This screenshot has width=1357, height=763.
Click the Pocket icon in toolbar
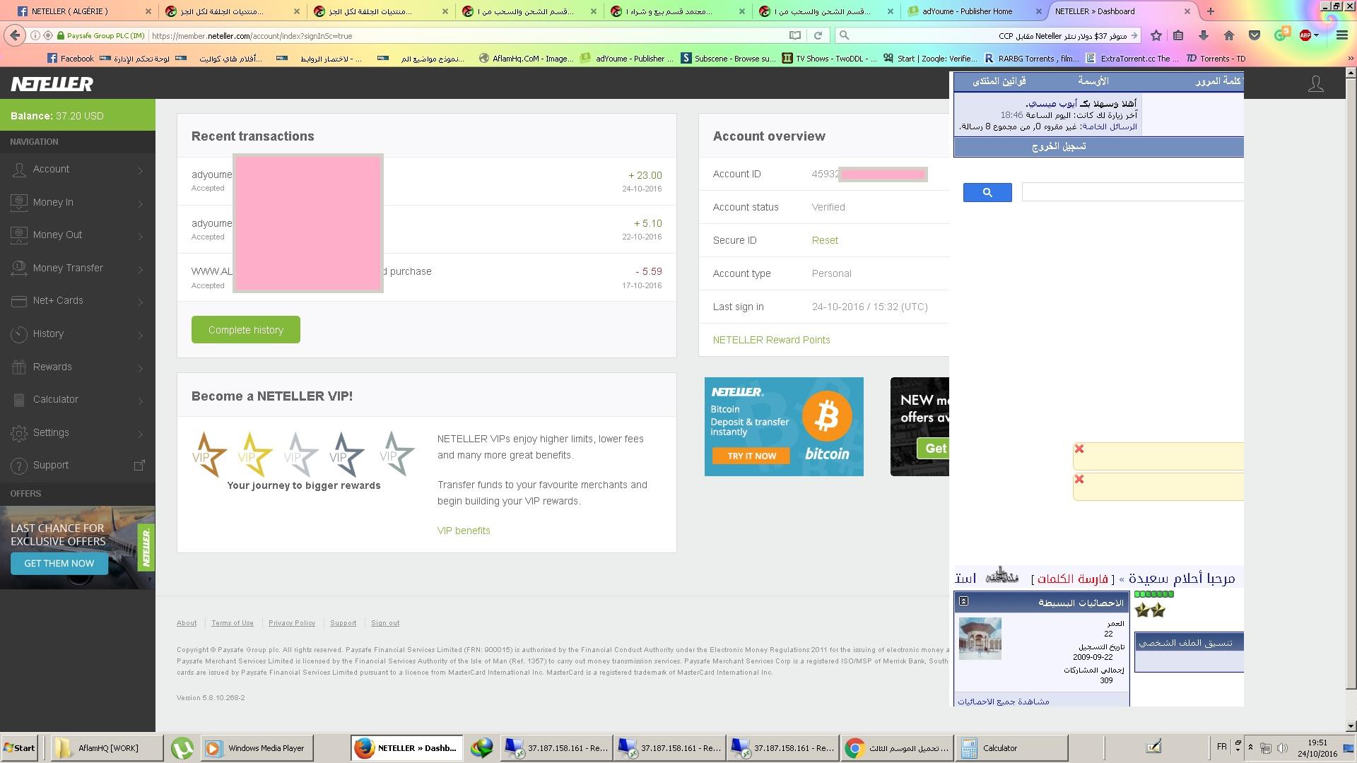(1255, 35)
